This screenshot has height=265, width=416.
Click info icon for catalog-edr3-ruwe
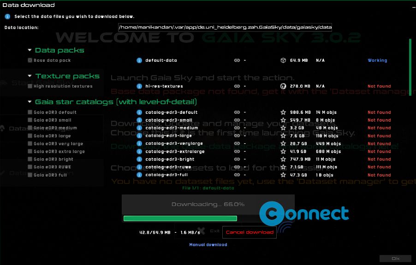pos(139,167)
